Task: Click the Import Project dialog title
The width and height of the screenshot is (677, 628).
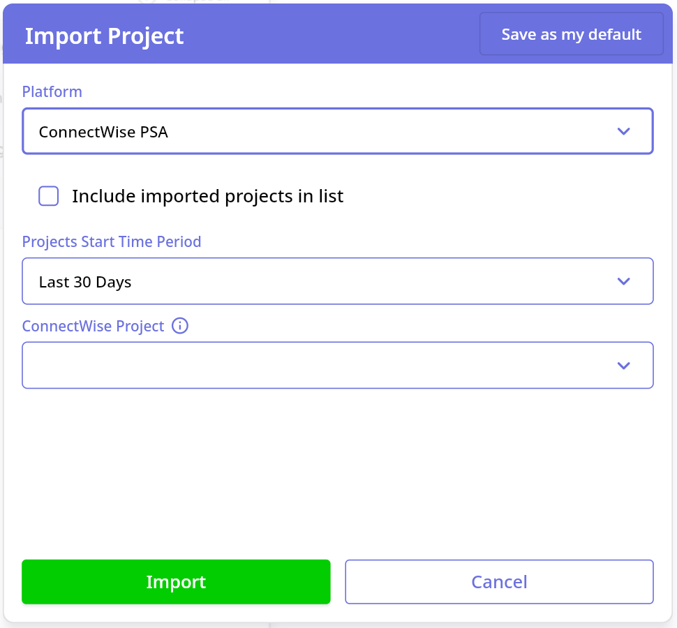Action: 104,36
